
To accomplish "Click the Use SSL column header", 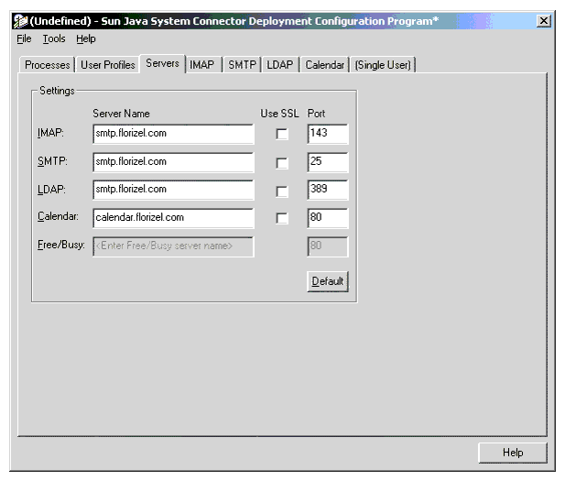I will (279, 114).
